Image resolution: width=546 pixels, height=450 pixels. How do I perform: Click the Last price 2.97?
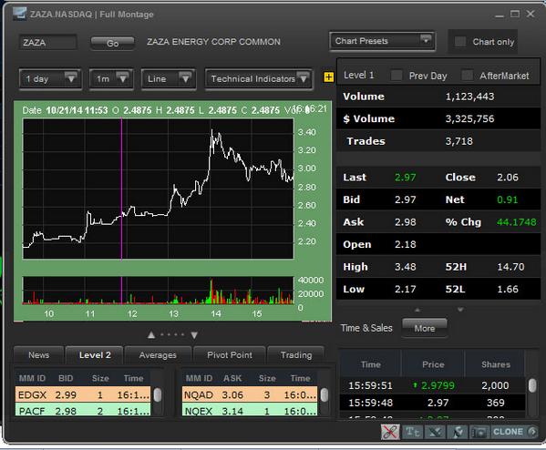(x=405, y=177)
